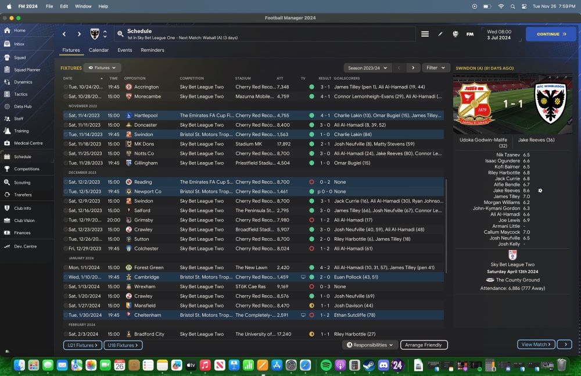581x376 pixels.
Task: Expand the Fixtures view dropdown
Action: [x=102, y=68]
